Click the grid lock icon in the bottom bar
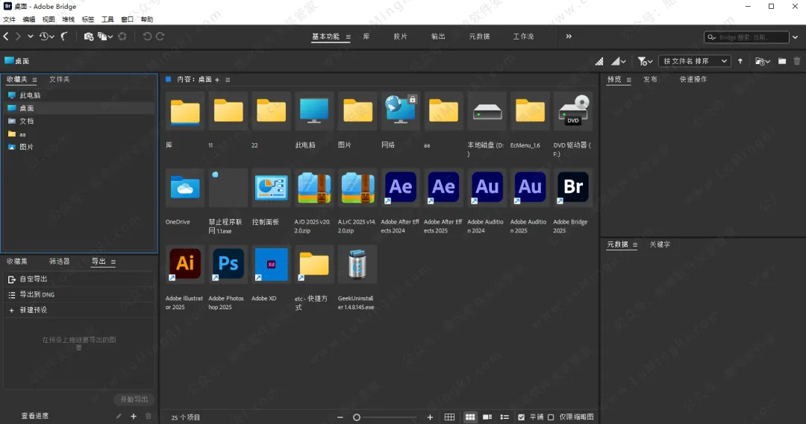Viewport: 806px width, 424px height. 449,417
